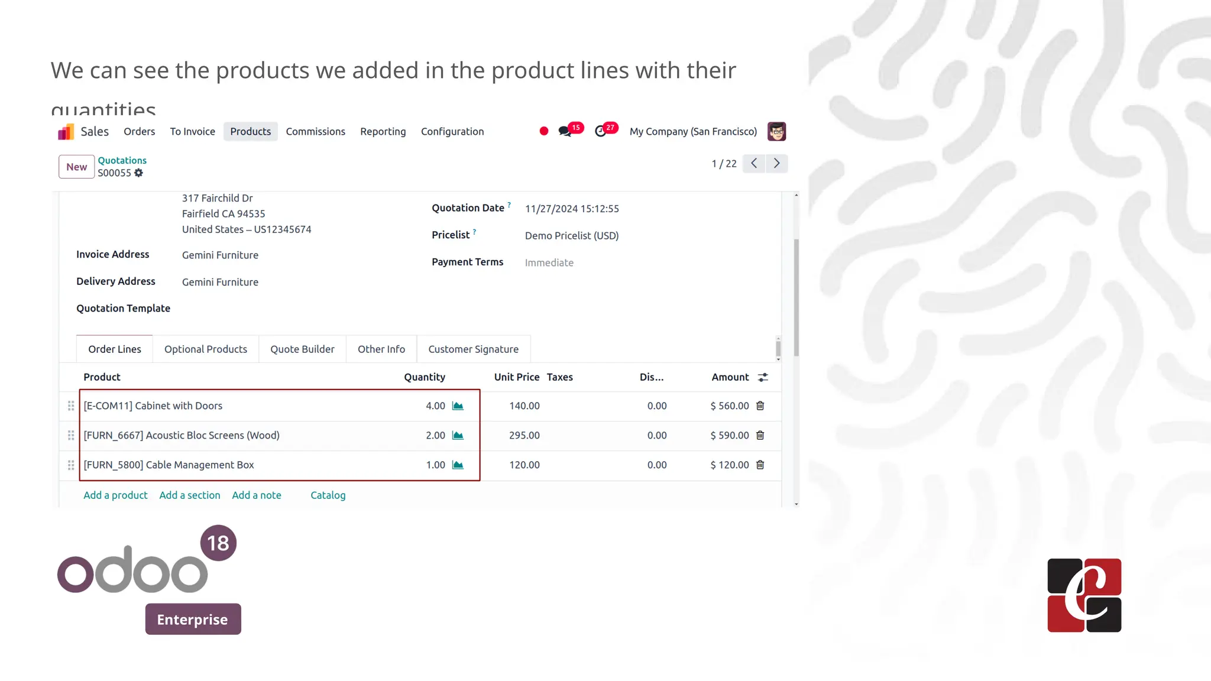
Task: Click Add a note link
Action: 257,495
